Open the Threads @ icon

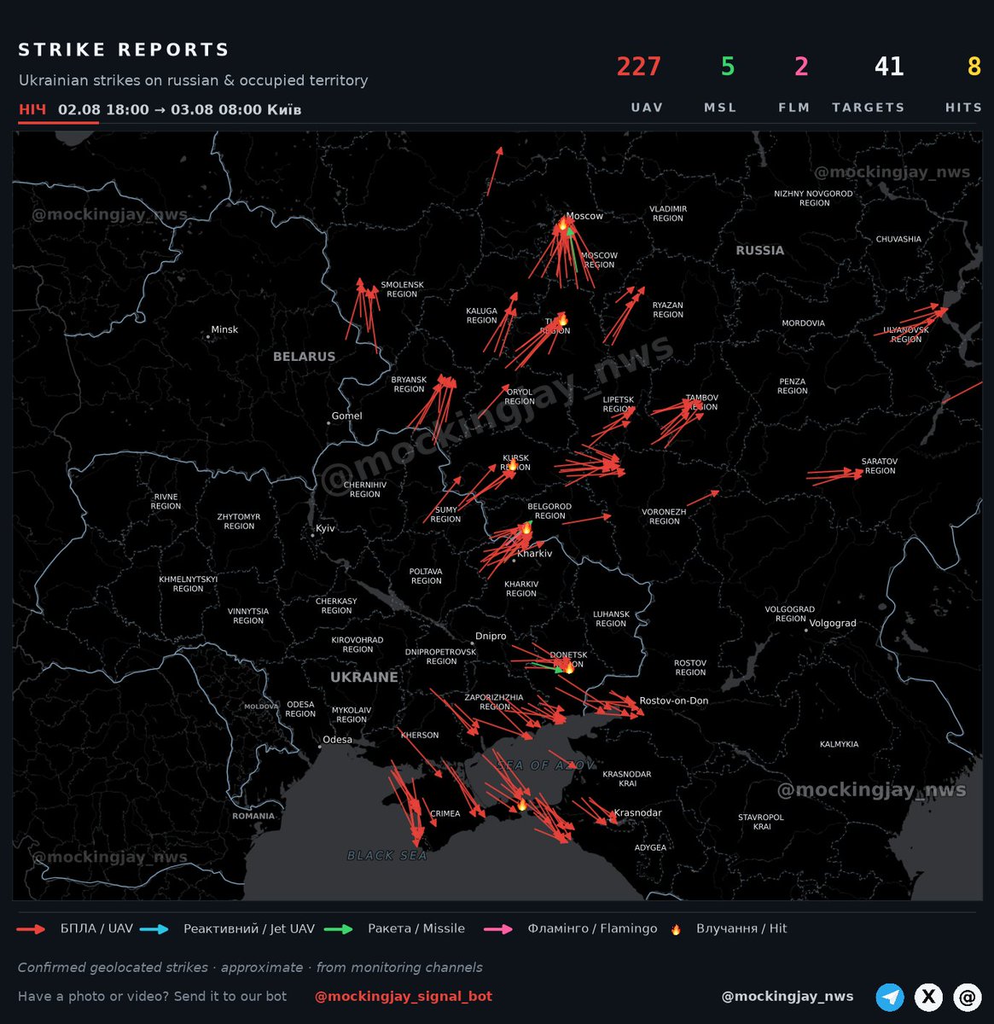[x=968, y=997]
